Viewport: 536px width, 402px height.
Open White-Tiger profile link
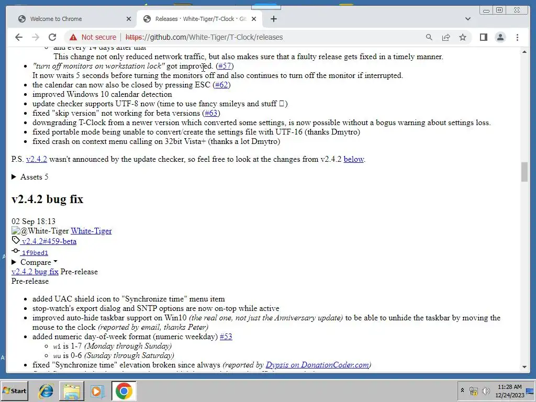point(91,231)
